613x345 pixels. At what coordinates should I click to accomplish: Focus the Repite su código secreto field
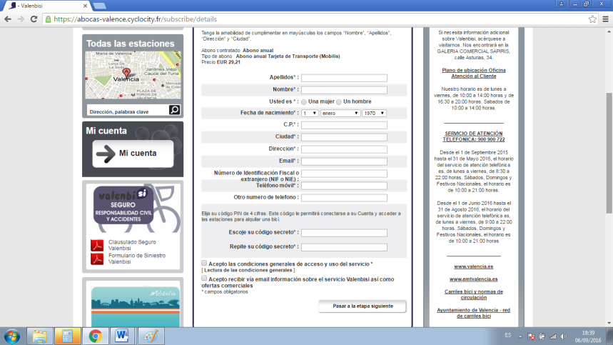(x=344, y=248)
